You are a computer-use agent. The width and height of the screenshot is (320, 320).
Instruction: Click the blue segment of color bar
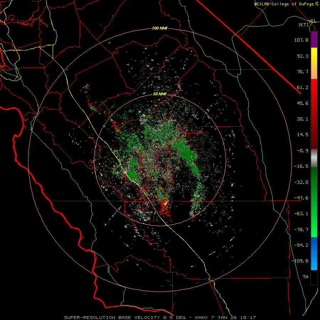point(314,254)
